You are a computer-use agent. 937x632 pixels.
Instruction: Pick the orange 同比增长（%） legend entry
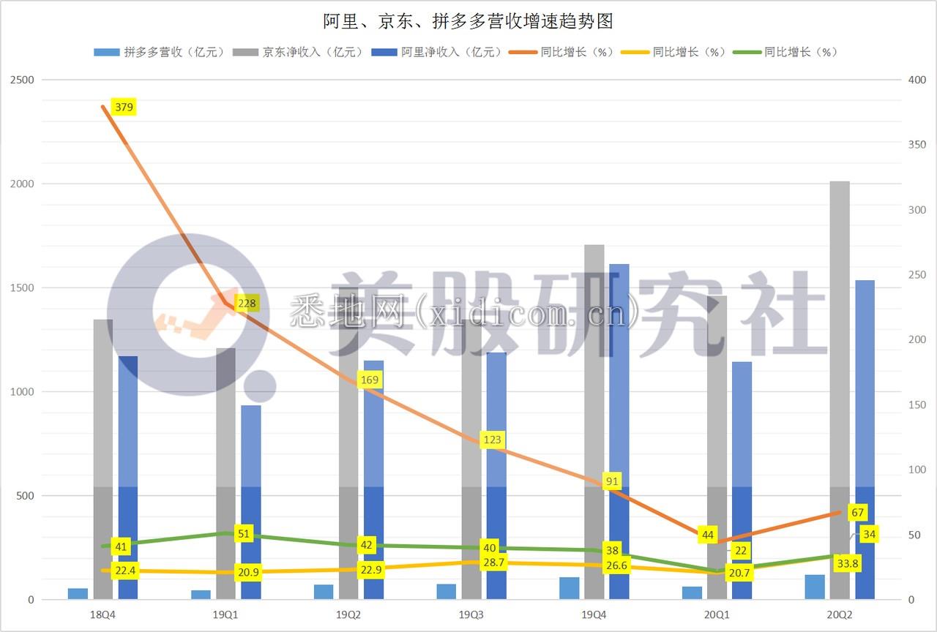point(562,52)
